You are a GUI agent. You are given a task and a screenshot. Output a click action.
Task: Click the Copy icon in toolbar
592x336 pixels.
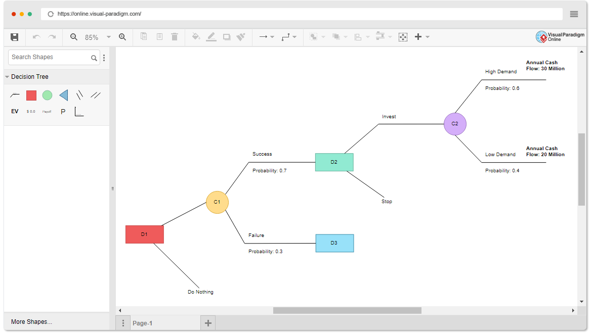coord(144,36)
